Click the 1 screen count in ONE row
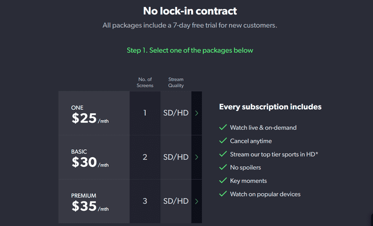 tap(145, 113)
